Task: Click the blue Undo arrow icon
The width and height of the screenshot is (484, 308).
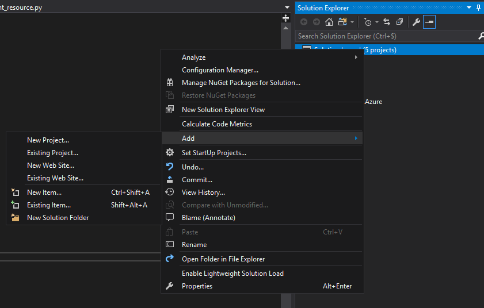Action: pos(170,167)
